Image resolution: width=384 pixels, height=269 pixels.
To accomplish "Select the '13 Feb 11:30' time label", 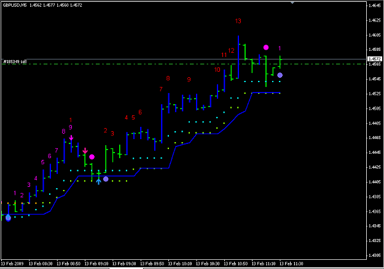I will (x=291, y=263).
